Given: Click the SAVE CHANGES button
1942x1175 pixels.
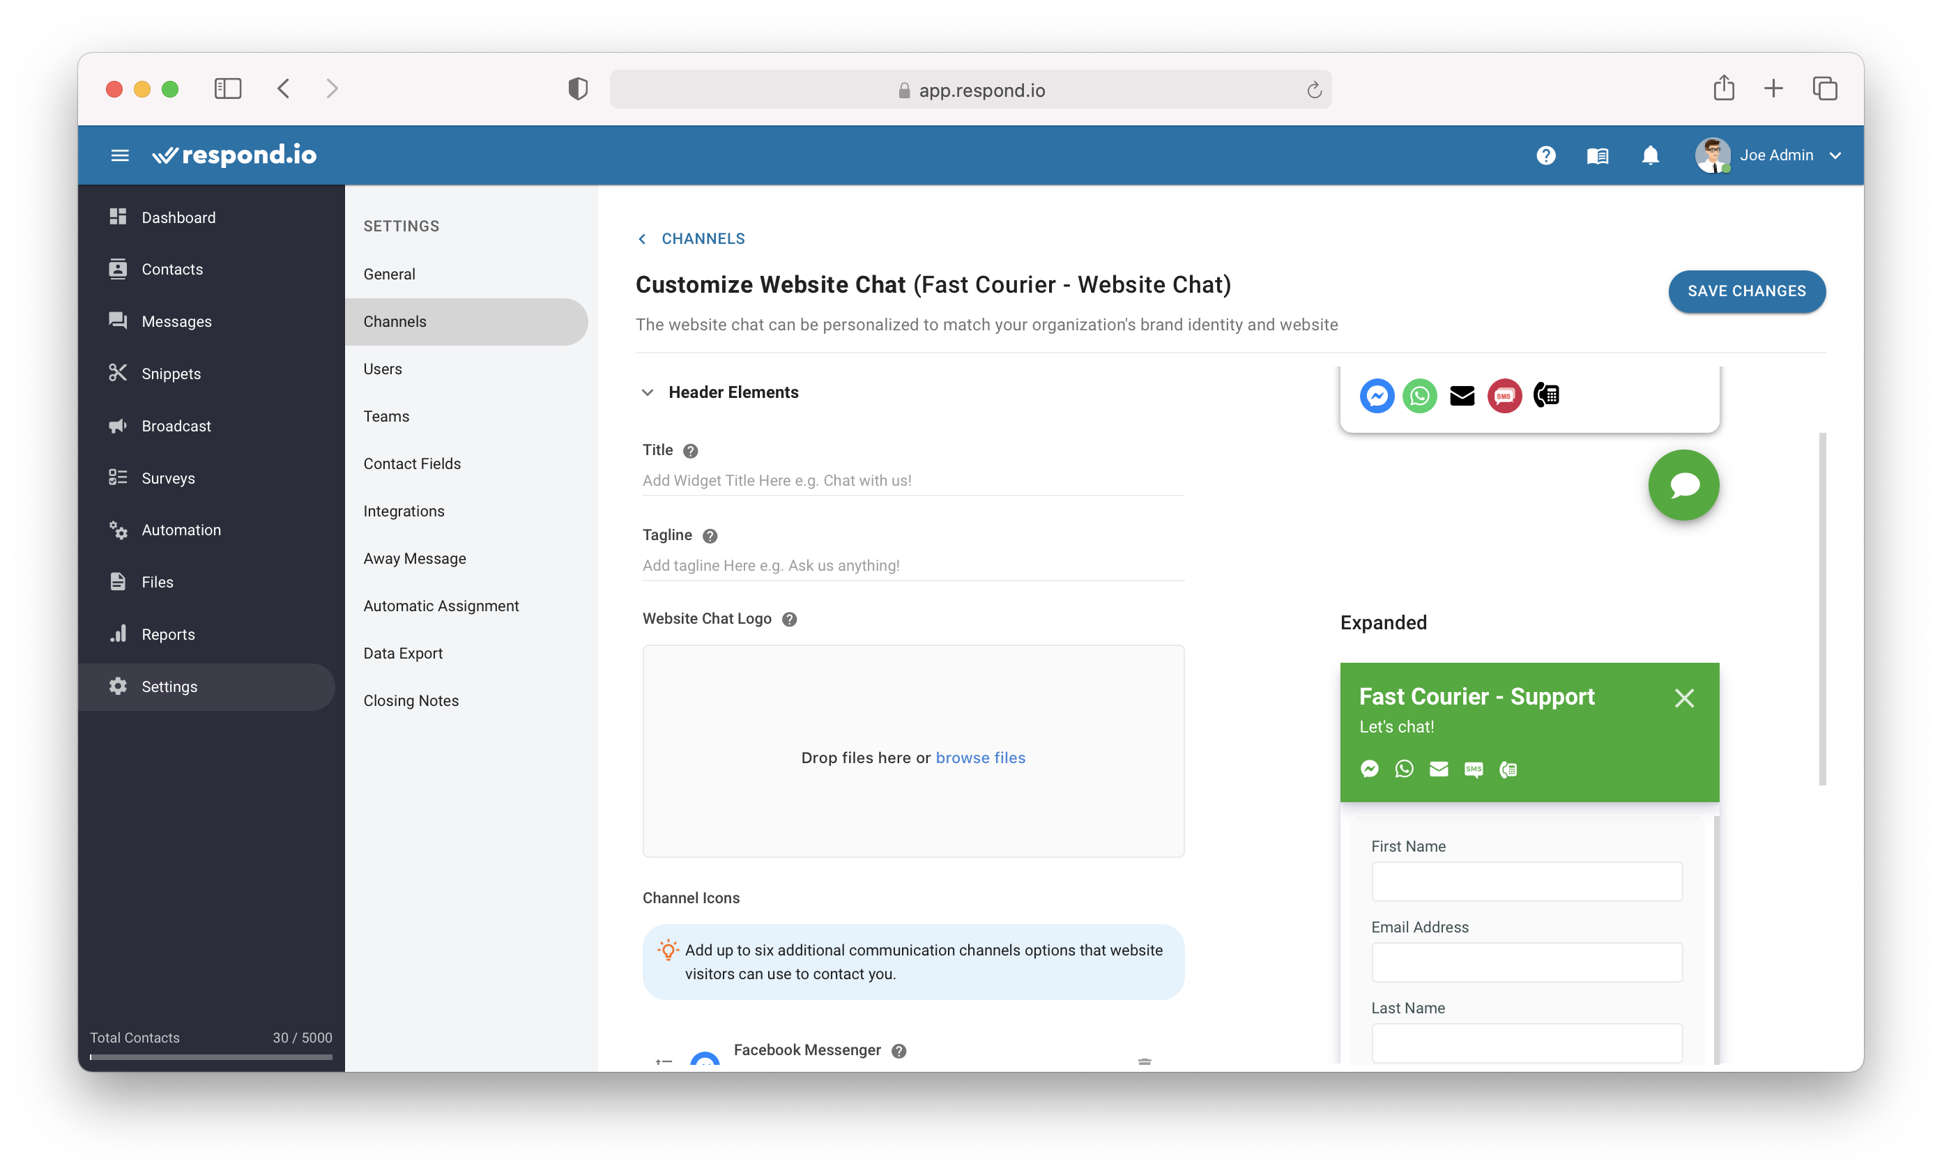Looking at the screenshot, I should coord(1746,291).
